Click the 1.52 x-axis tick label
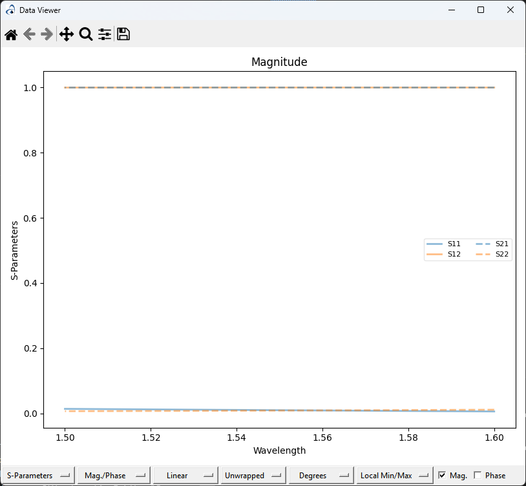This screenshot has width=526, height=486. [151, 438]
